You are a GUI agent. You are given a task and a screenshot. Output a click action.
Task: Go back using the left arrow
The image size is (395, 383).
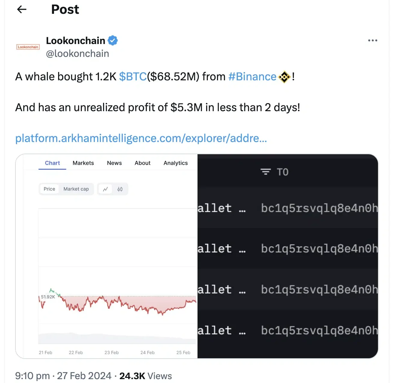[x=22, y=10]
